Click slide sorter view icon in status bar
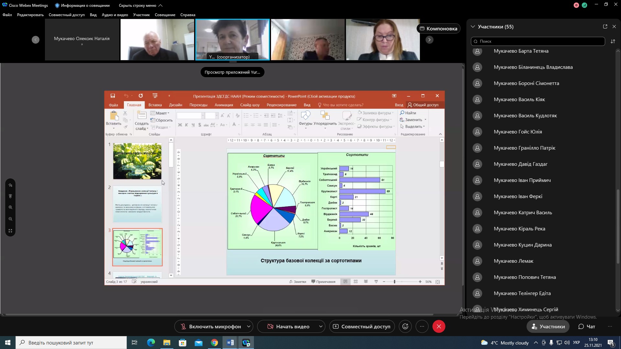 point(355,282)
